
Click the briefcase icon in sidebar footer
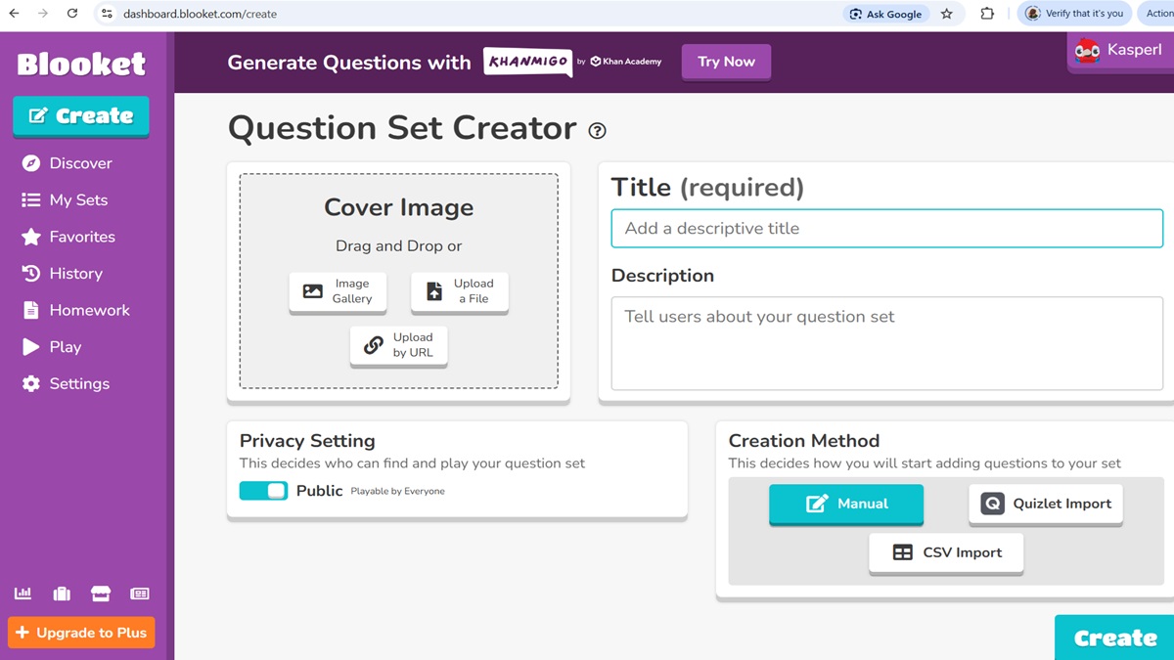[x=62, y=594]
